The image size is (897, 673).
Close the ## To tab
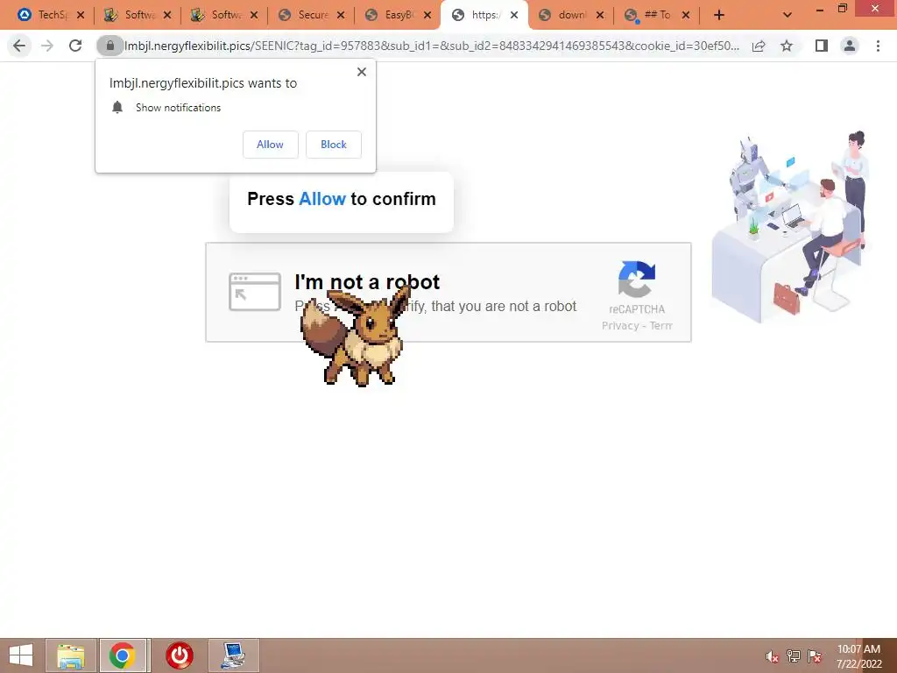(x=686, y=16)
